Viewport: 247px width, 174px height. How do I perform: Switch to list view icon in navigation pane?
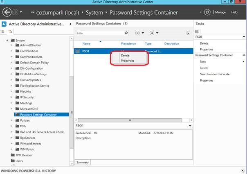3,32
